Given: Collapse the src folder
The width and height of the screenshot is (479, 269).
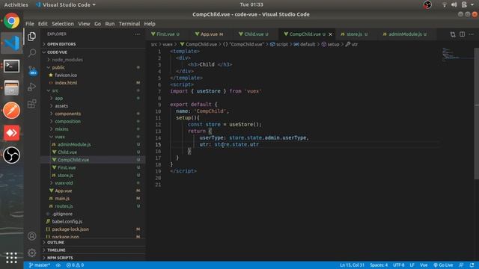Looking at the screenshot, I should click(x=93, y=90).
